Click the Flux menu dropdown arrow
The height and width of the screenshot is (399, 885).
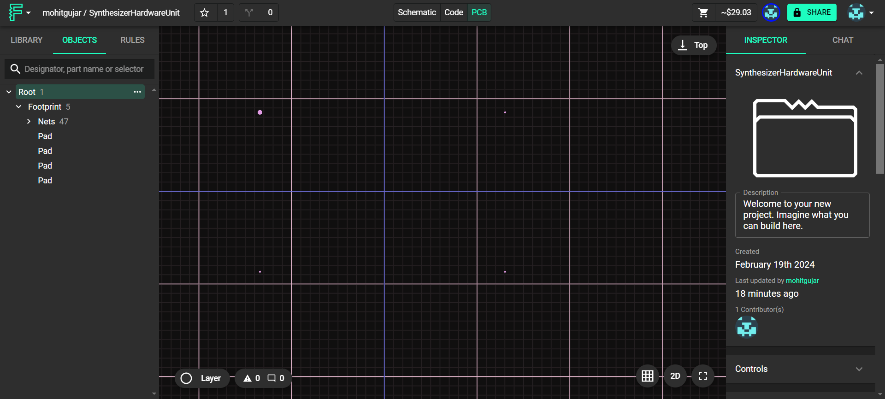[x=28, y=13]
